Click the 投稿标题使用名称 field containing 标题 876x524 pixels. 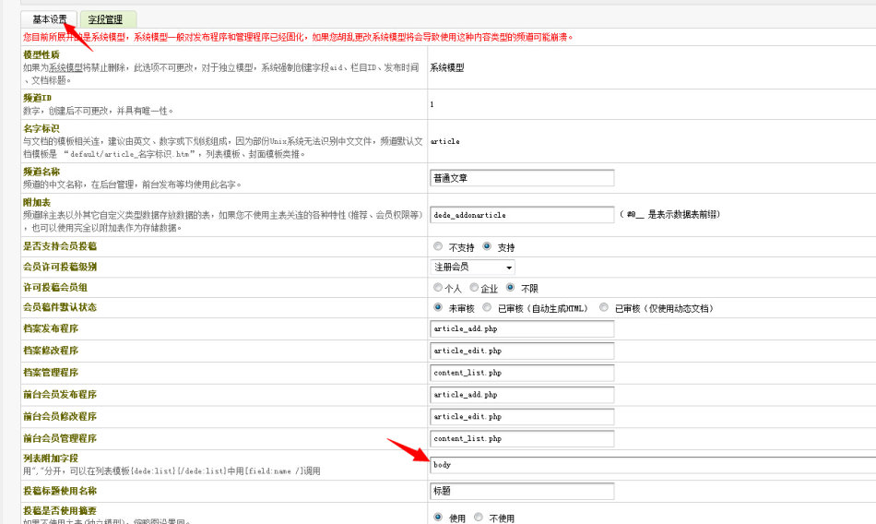522,491
